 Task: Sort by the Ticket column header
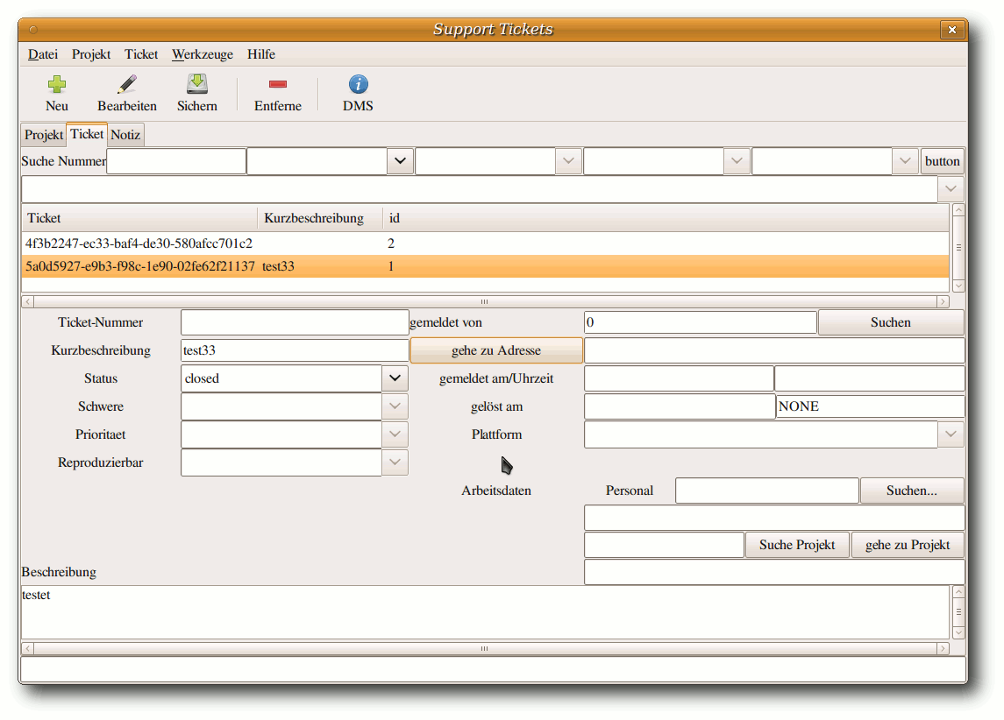click(x=139, y=218)
